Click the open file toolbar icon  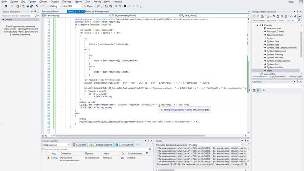click(23, 6)
